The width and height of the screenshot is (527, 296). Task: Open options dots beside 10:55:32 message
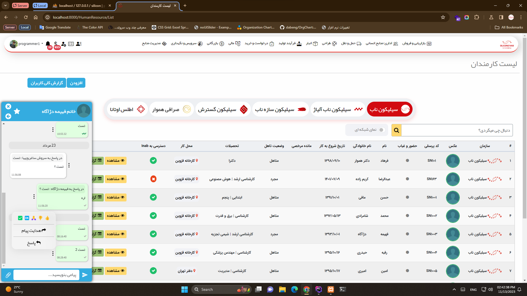coord(53,130)
